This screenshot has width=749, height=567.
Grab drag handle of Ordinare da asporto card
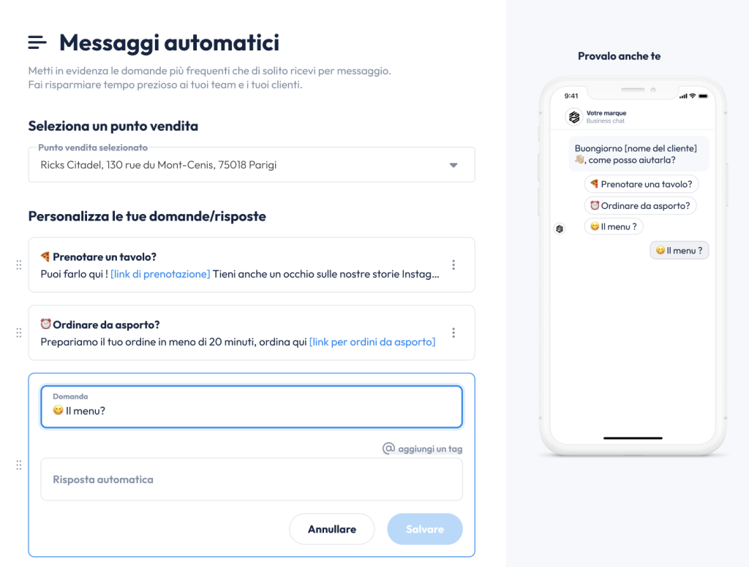click(18, 332)
